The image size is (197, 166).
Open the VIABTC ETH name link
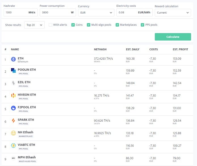(26, 145)
